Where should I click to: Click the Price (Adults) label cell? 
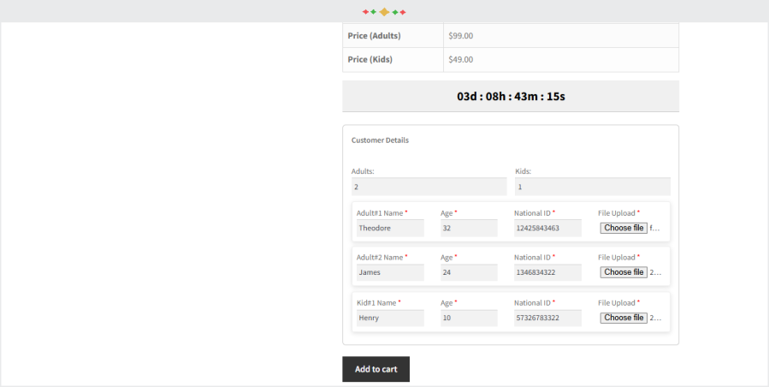[x=393, y=36]
